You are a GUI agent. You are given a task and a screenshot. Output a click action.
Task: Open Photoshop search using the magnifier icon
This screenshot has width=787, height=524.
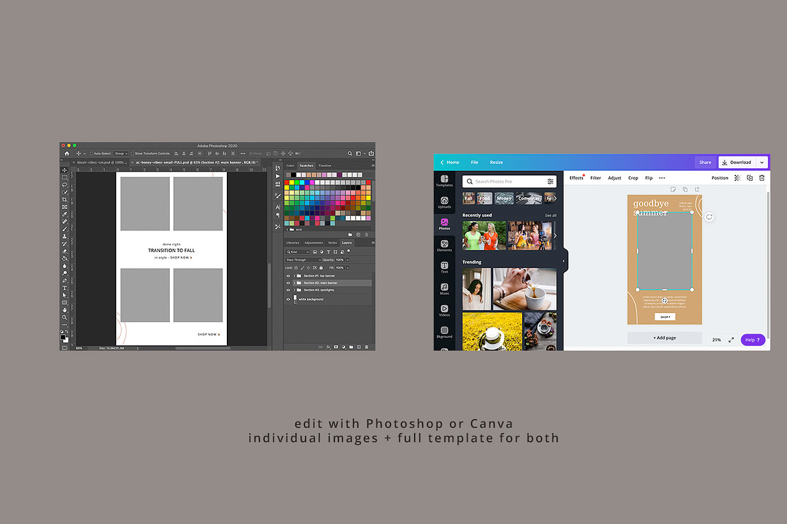tap(351, 153)
